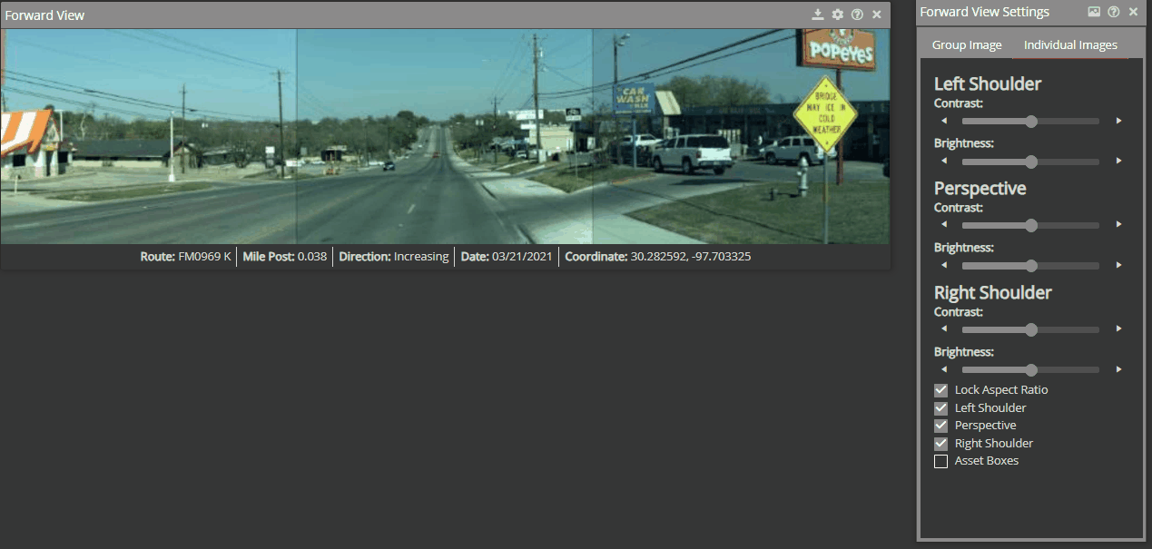This screenshot has width=1152, height=549.
Task: Uncheck the Lock Aspect Ratio checkbox
Action: [x=940, y=390]
